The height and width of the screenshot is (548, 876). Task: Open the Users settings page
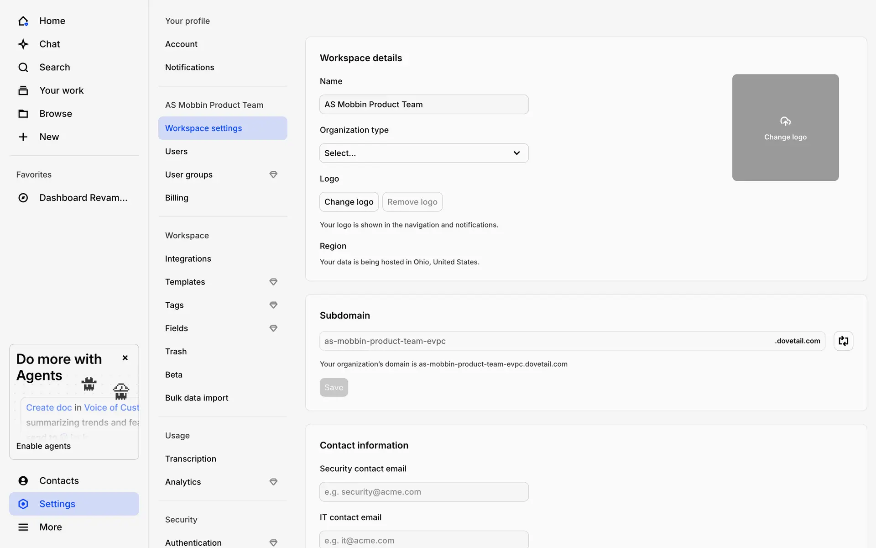coord(177,152)
